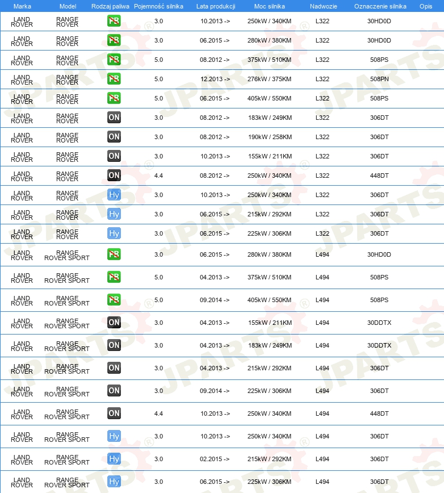
Task: Select the Lata produkcji column header
Action: (x=215, y=6)
